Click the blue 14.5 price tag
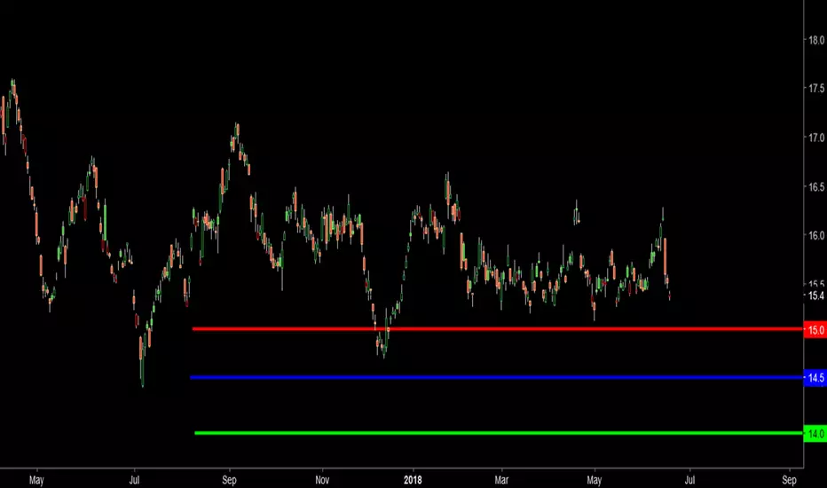Screen dimensions: 827x488 point(815,378)
